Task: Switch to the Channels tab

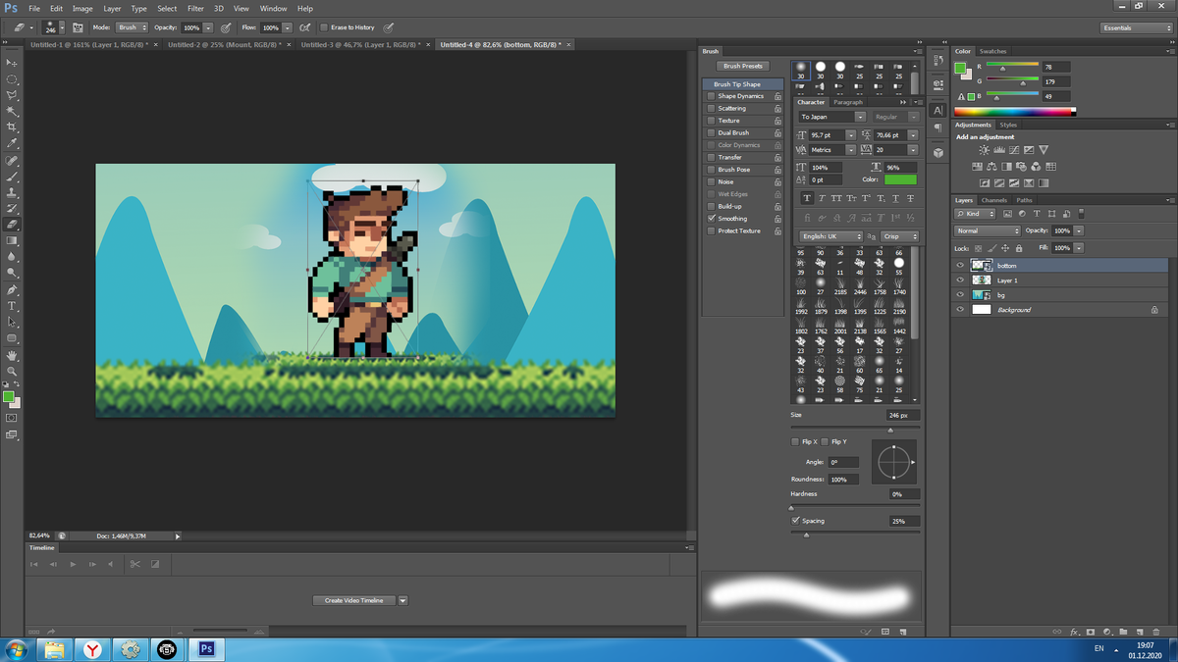Action: coord(994,200)
